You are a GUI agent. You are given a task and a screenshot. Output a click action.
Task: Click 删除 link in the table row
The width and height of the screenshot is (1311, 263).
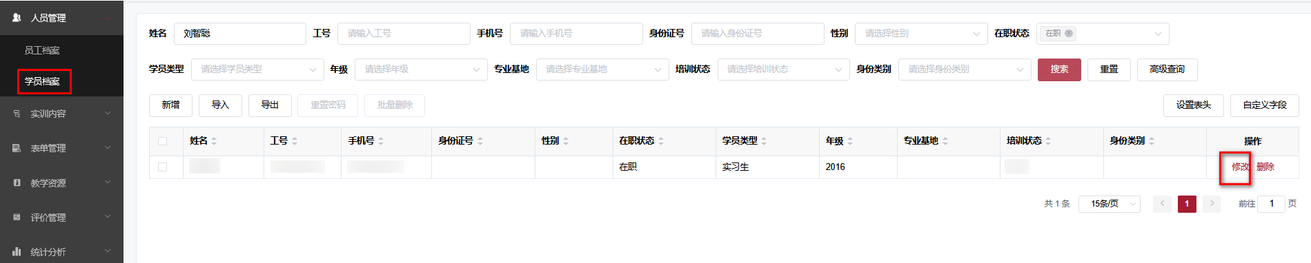1265,167
